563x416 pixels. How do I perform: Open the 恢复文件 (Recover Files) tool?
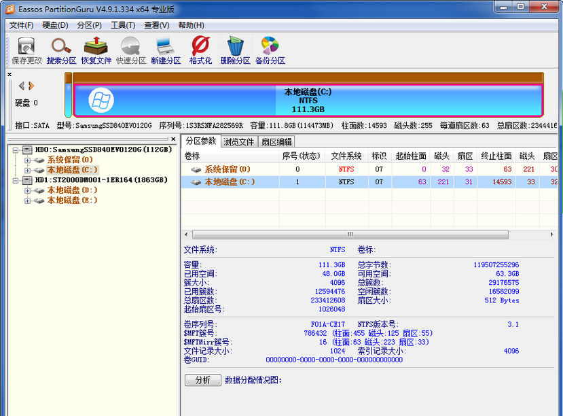(x=95, y=49)
